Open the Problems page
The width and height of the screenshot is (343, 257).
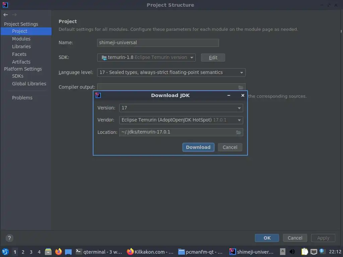click(x=22, y=98)
